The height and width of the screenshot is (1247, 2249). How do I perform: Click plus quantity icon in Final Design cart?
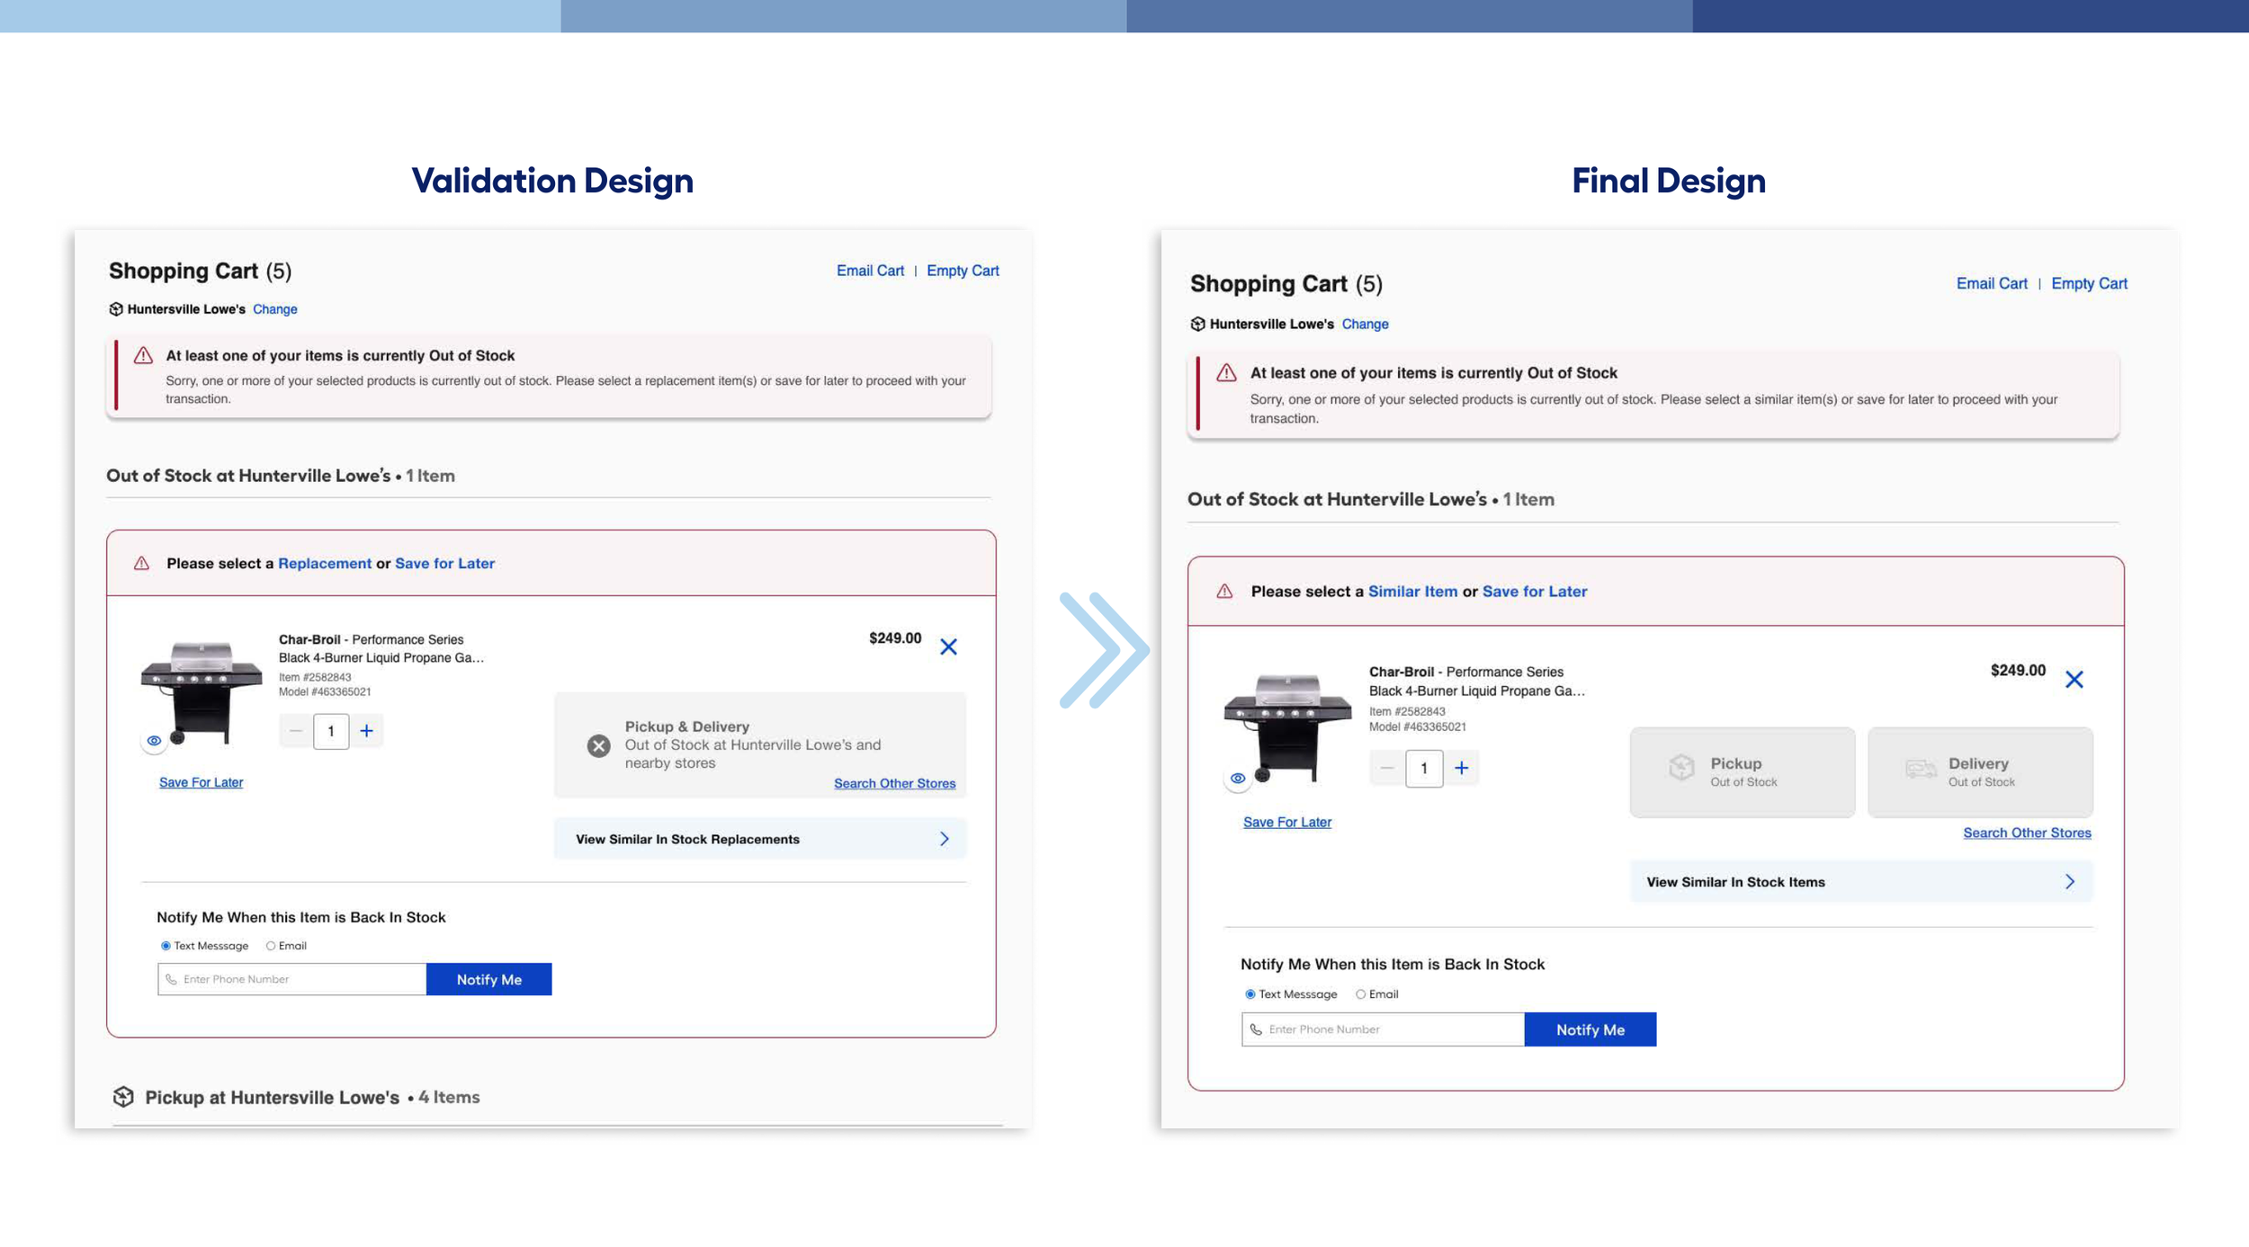[1461, 768]
